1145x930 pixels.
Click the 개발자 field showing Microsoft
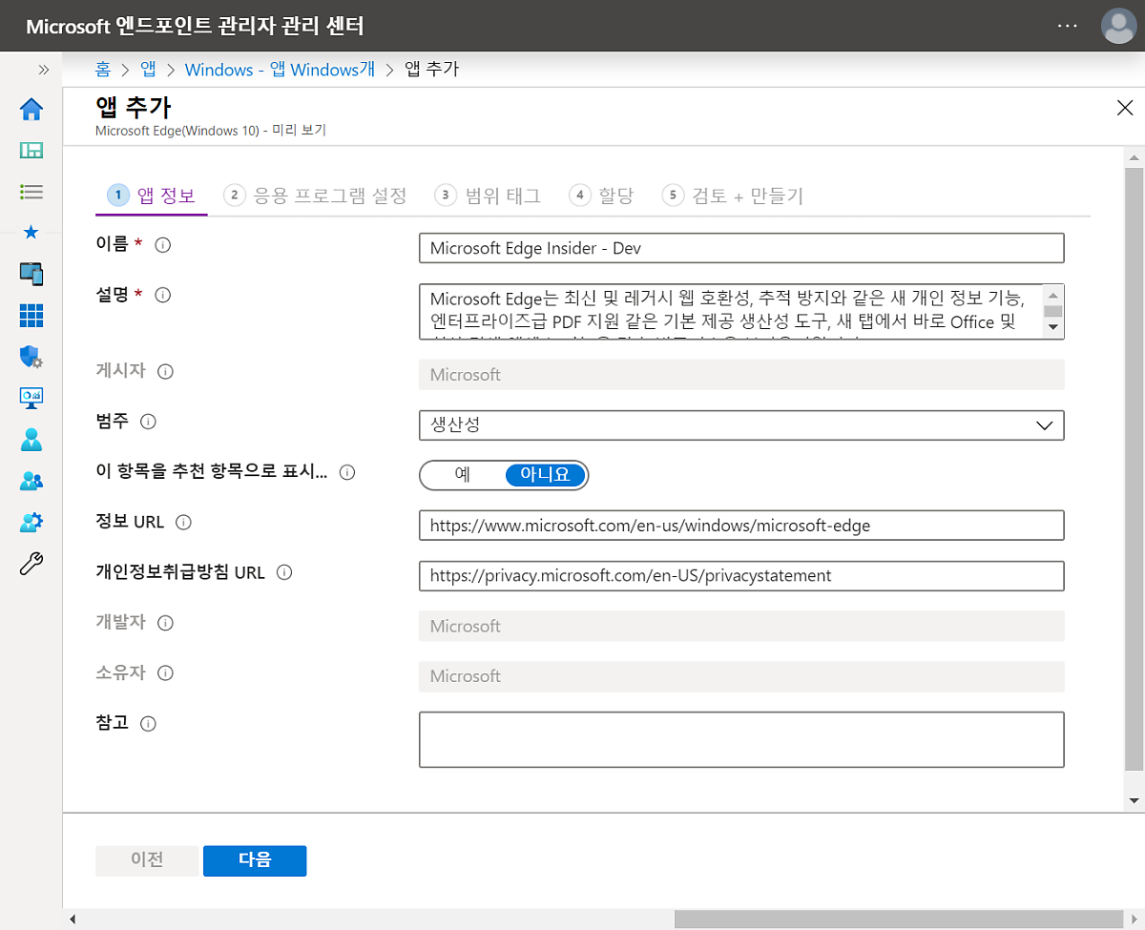point(741,626)
